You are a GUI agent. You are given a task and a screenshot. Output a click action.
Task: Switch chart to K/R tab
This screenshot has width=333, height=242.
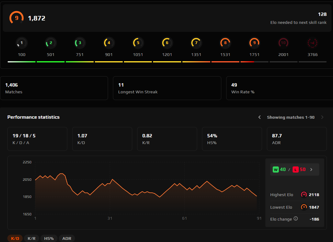[x=32, y=238]
